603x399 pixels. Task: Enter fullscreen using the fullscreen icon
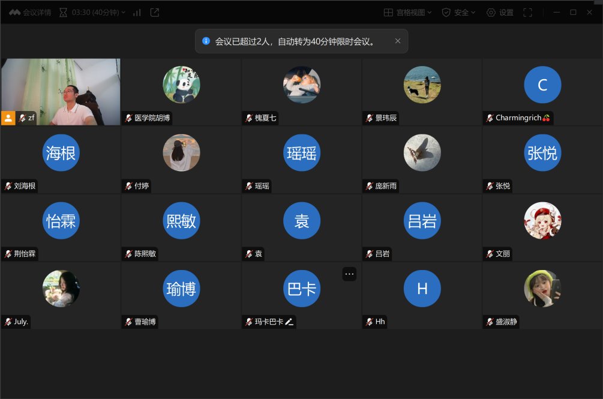click(528, 13)
